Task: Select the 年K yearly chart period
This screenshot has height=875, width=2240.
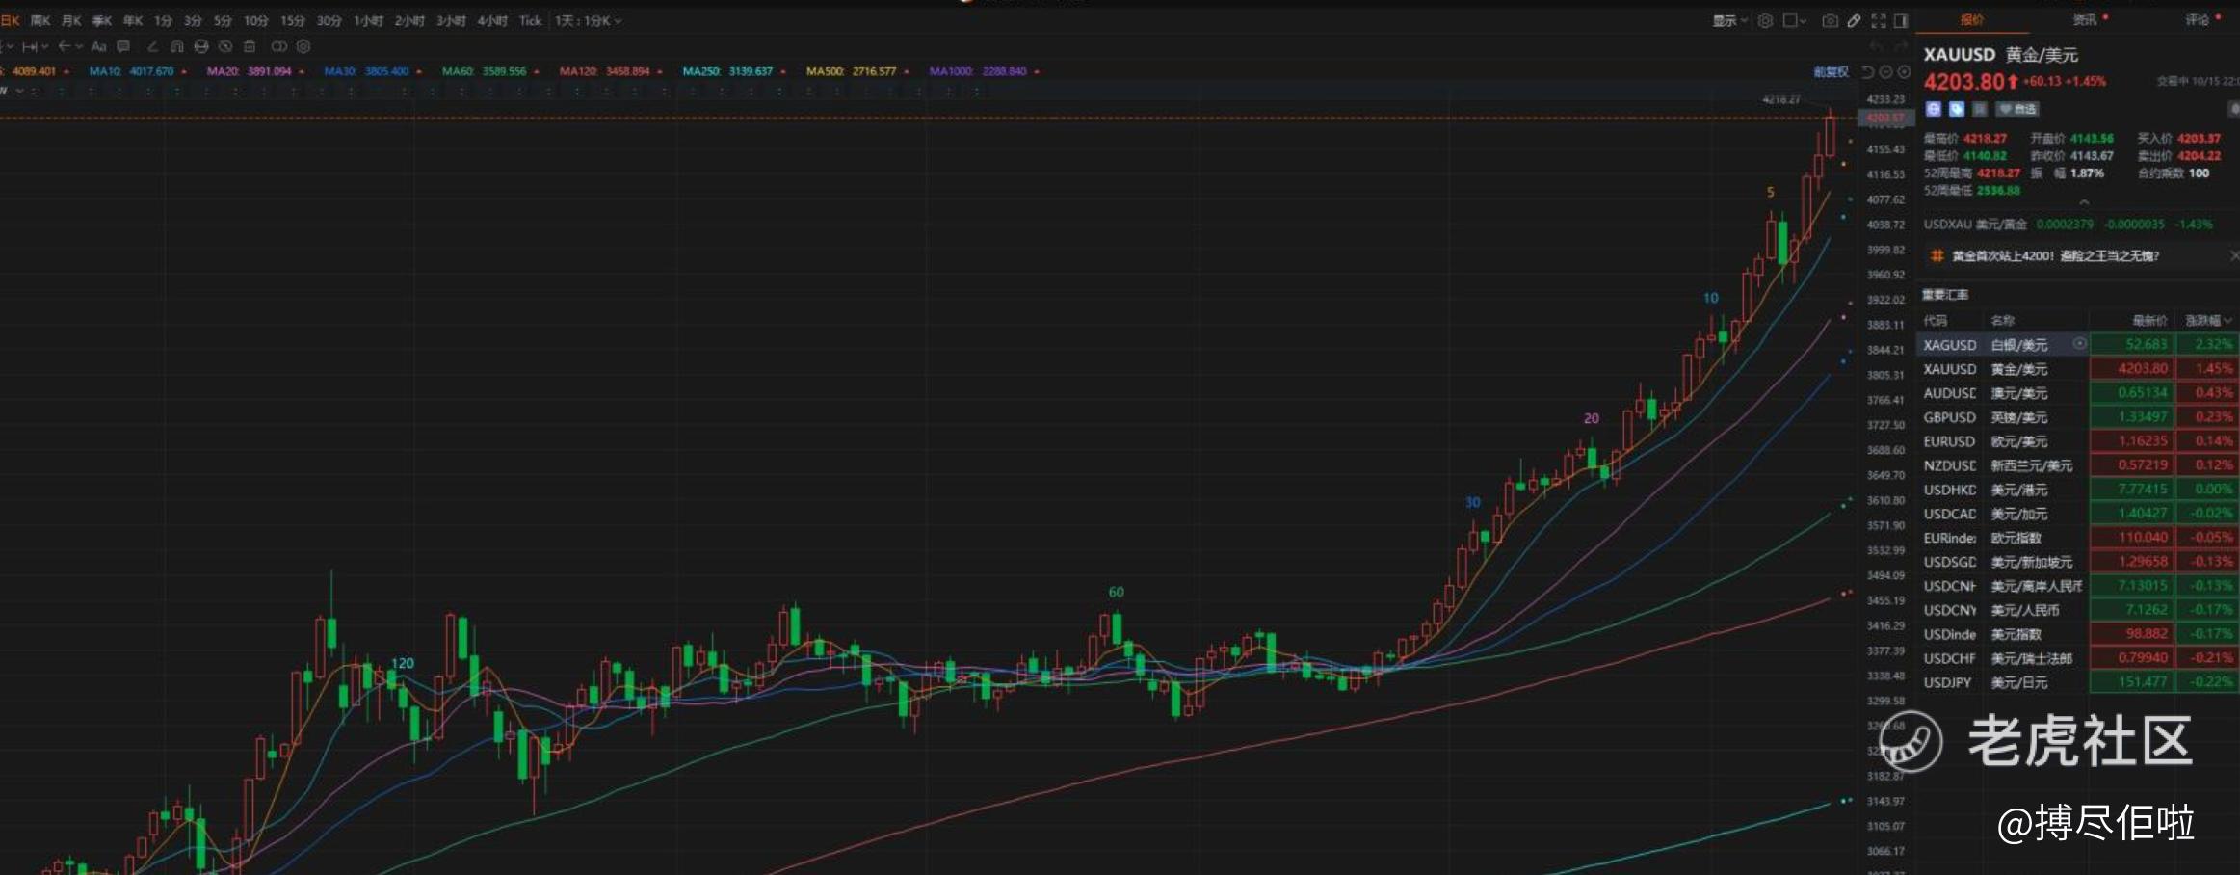Action: coord(132,21)
